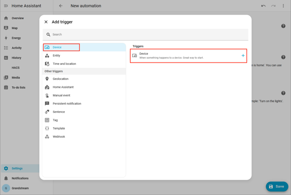Click the Settings gear icon

point(6,168)
